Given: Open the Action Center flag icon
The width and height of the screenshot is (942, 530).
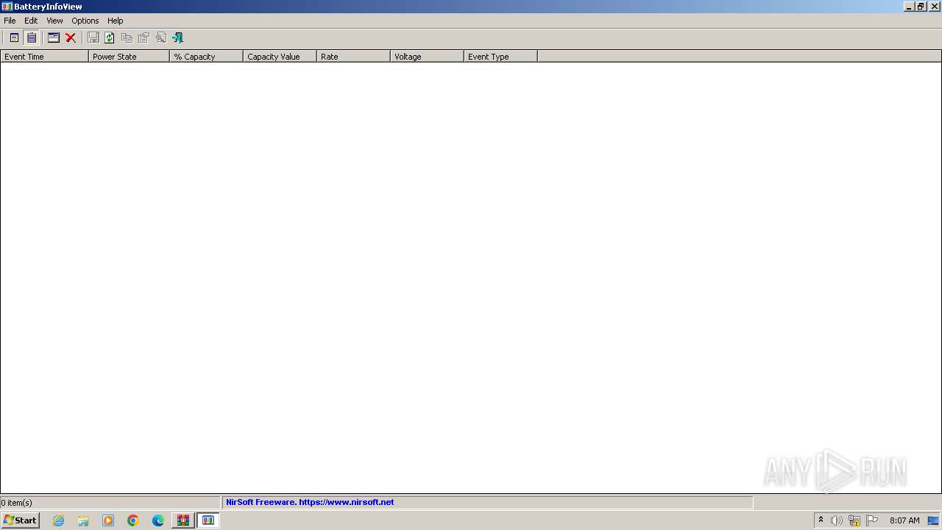Looking at the screenshot, I should pyautogui.click(x=872, y=520).
